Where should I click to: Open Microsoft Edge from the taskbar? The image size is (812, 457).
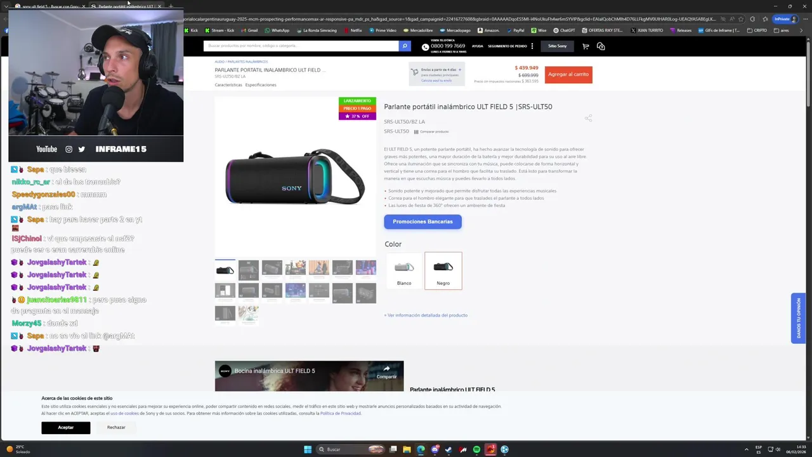[x=421, y=449]
